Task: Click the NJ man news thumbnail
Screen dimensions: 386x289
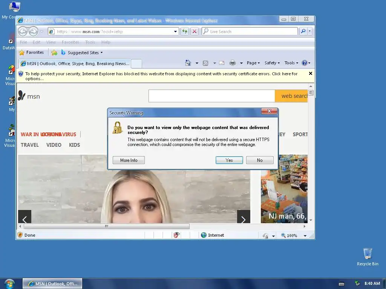Action: coord(284,189)
